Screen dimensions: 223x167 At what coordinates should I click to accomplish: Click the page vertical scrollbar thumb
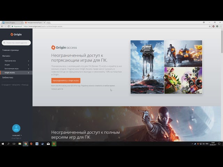click(222, 42)
